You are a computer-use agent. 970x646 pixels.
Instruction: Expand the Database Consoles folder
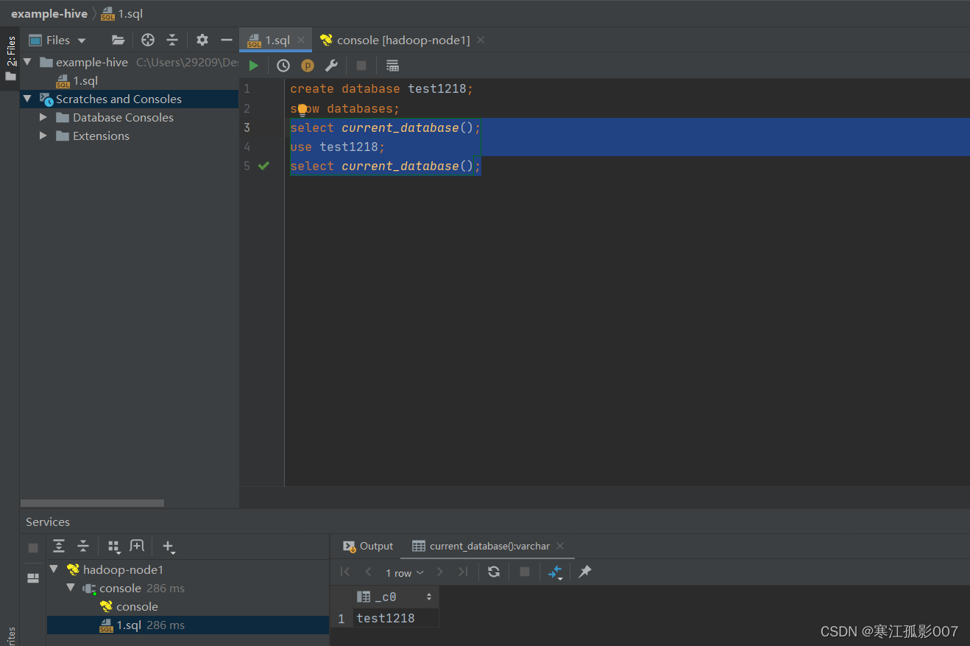pos(43,117)
